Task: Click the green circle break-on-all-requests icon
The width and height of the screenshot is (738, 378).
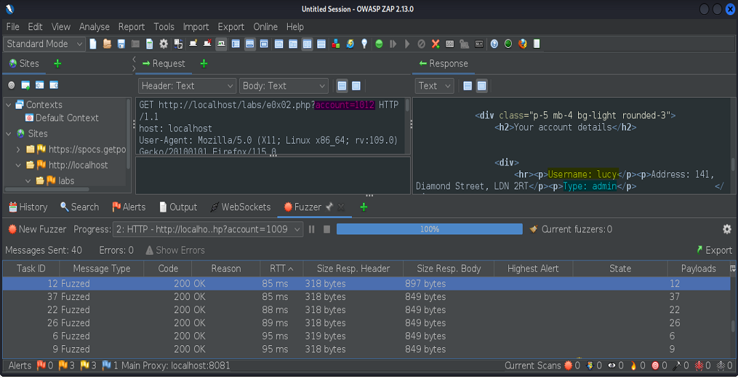Action: pyautogui.click(x=379, y=44)
